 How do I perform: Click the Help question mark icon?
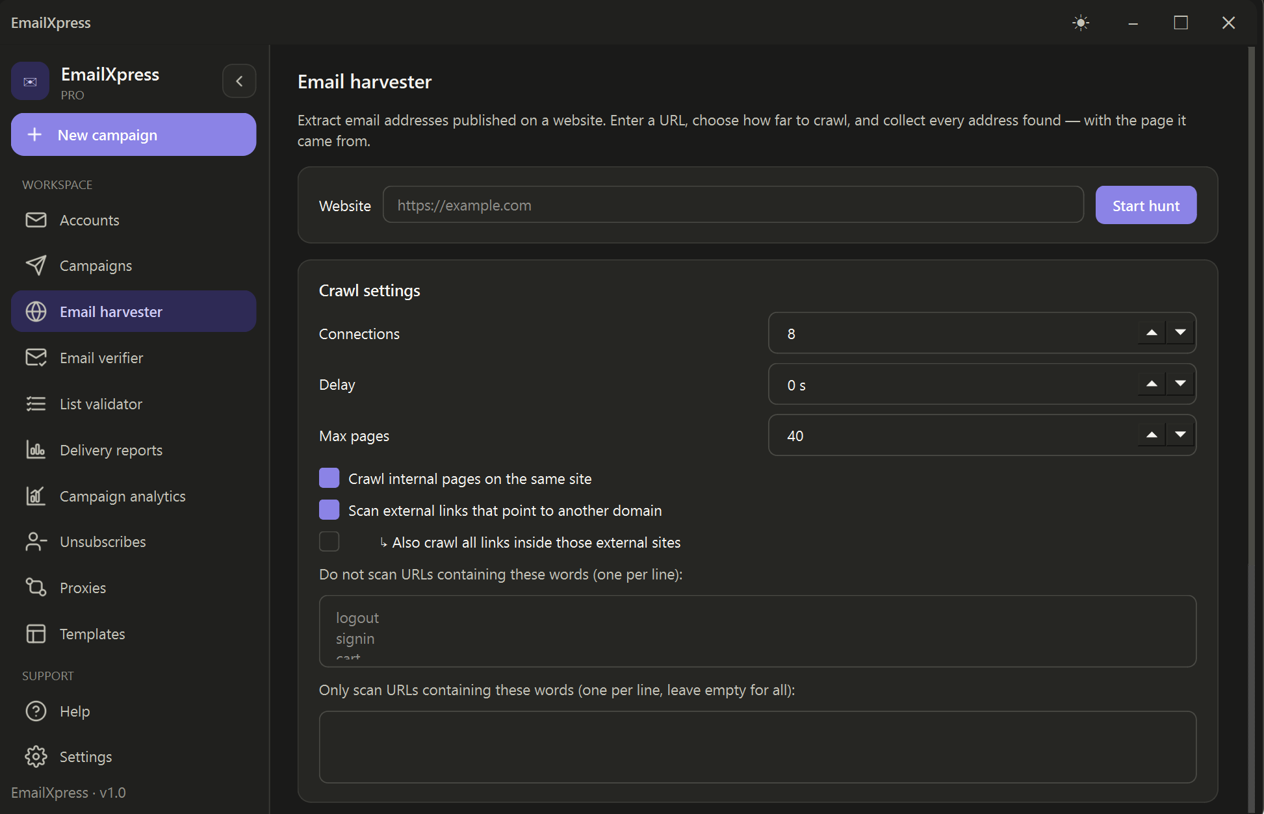click(36, 711)
